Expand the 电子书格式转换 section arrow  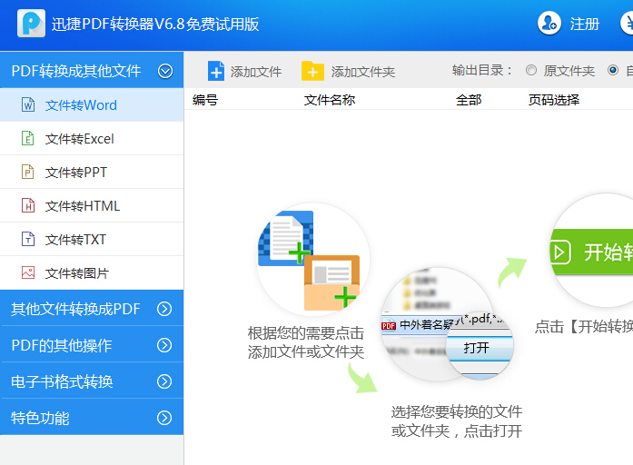[164, 381]
